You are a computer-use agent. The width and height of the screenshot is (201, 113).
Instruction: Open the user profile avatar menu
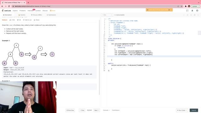pos(197,11)
